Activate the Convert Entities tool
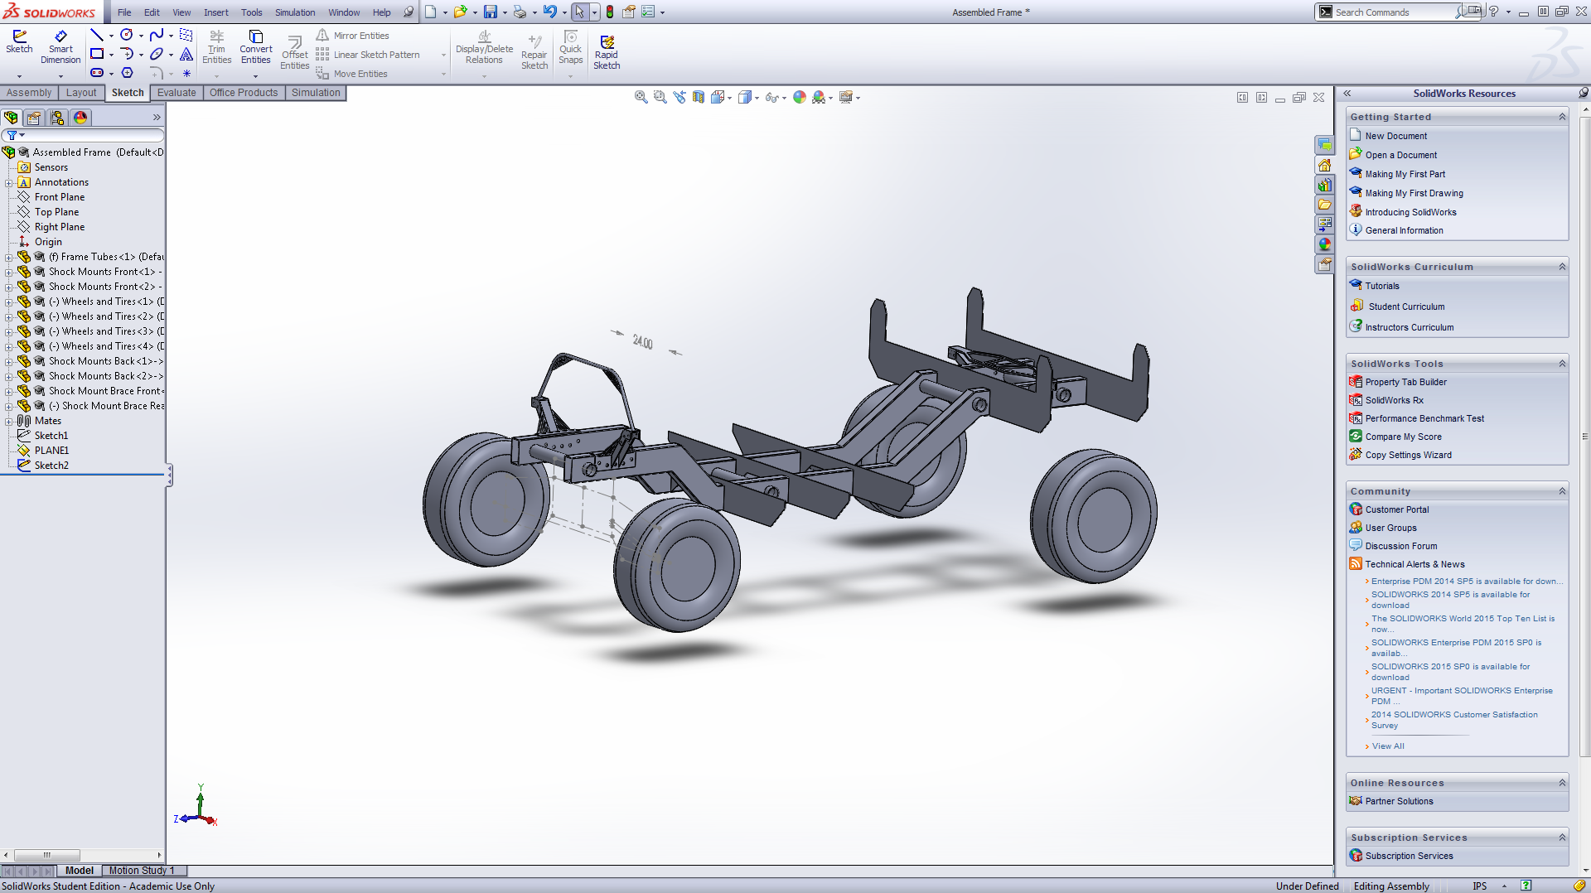Viewport: 1591px width, 893px height. tap(255, 47)
